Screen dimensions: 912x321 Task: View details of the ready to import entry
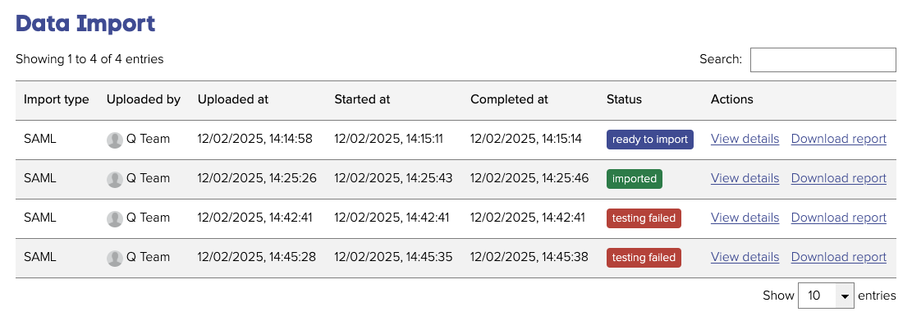tap(745, 139)
